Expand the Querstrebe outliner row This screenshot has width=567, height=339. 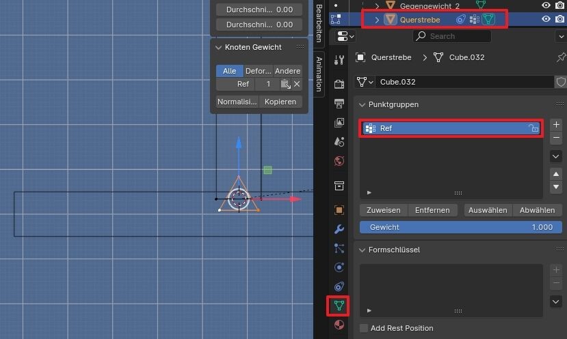pyautogui.click(x=377, y=20)
